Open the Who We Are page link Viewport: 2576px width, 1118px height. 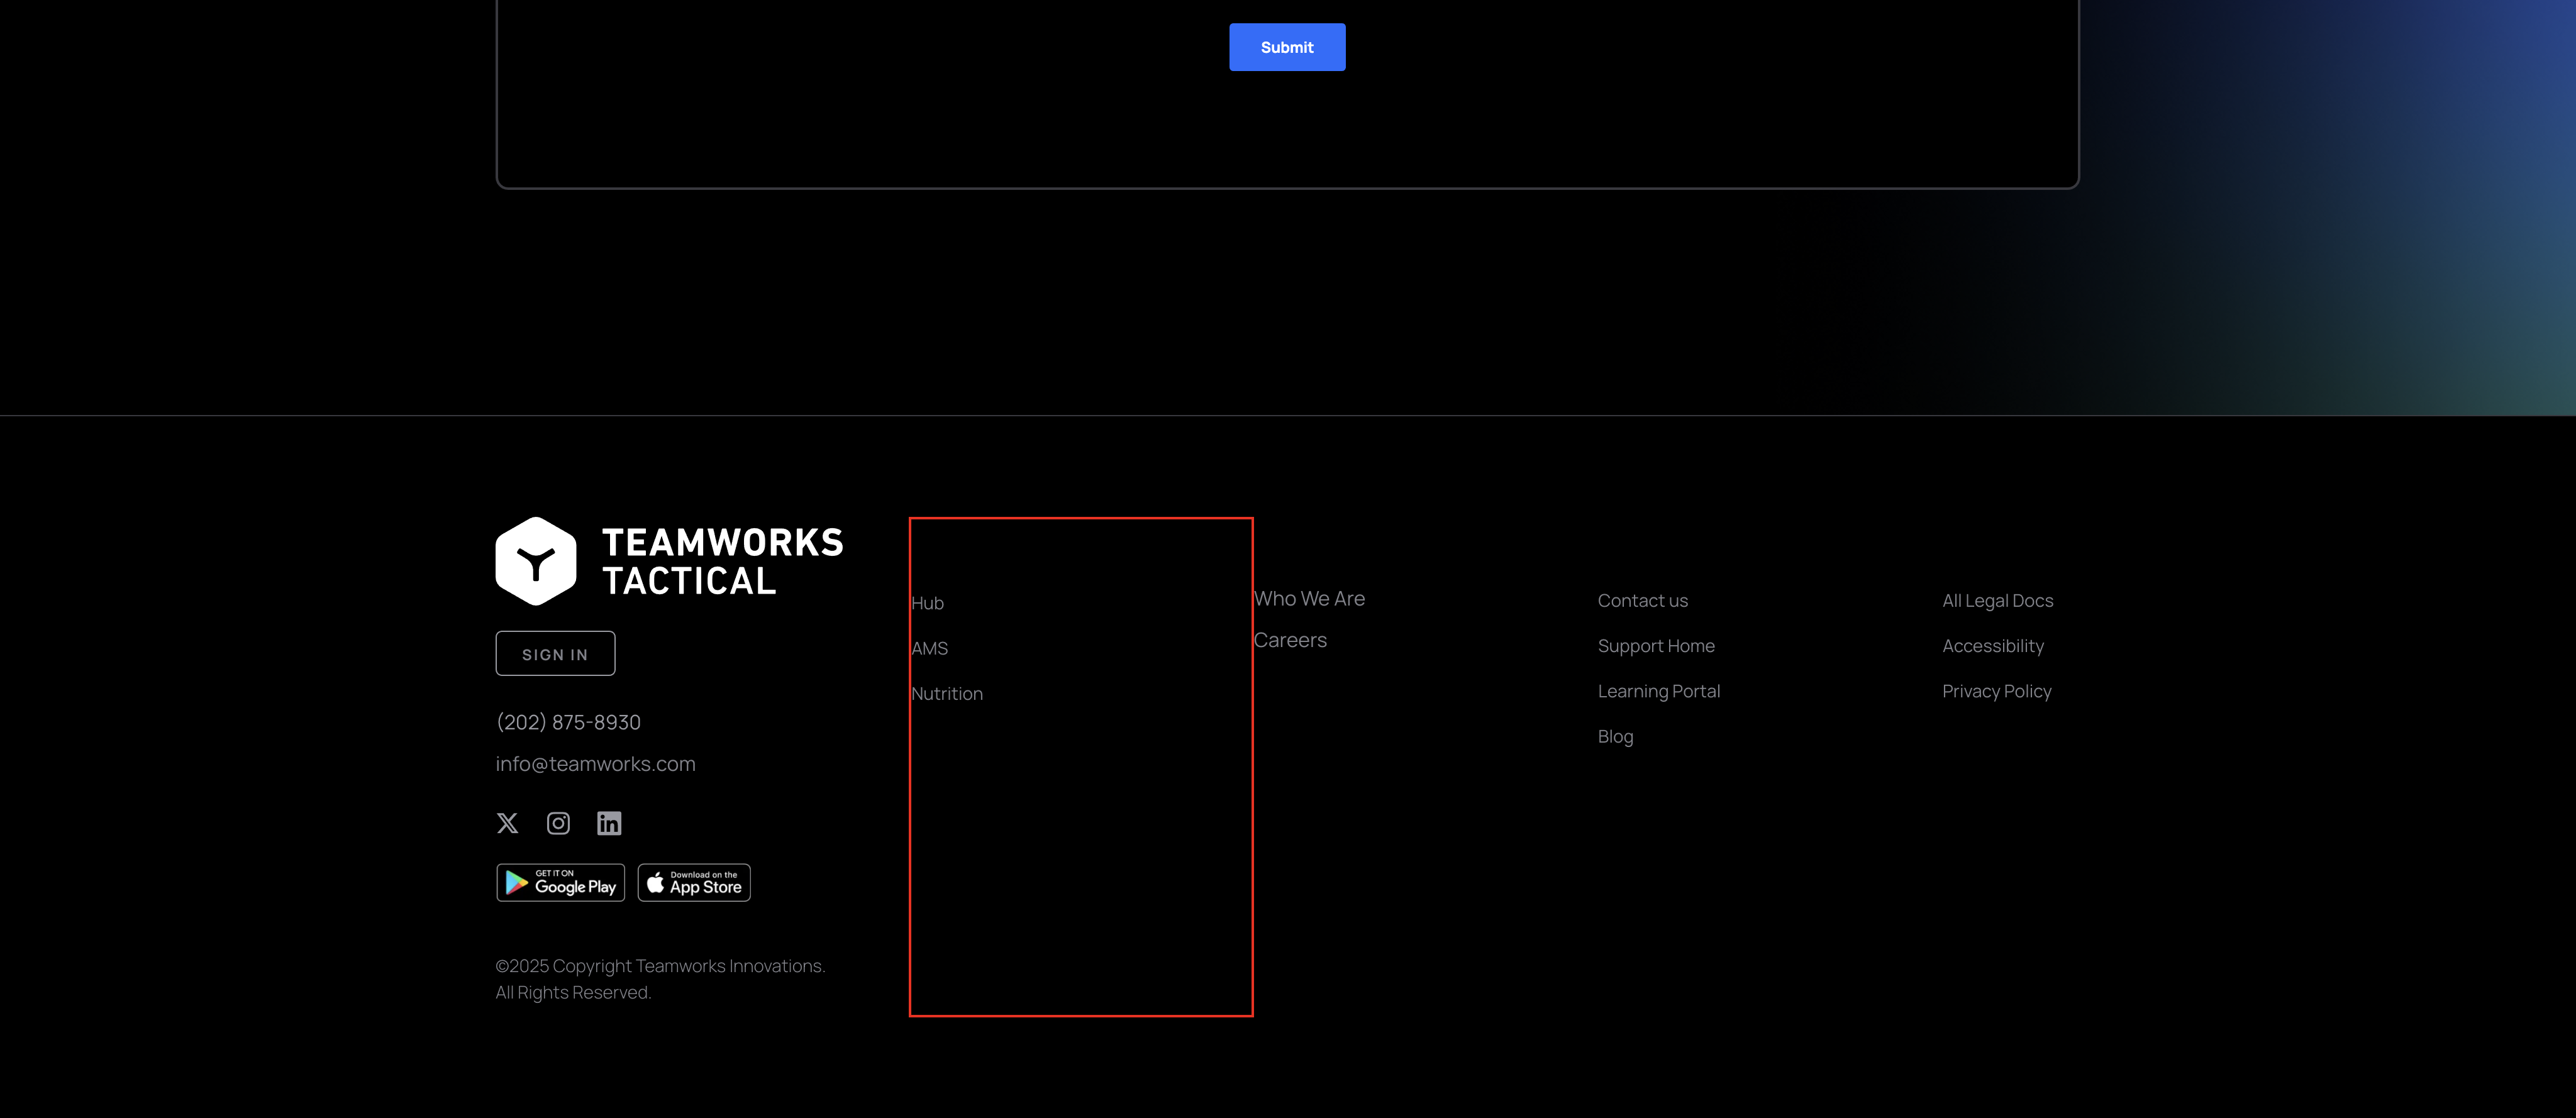[x=1309, y=599]
